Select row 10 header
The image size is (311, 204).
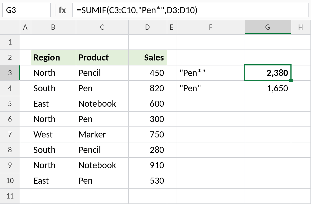click(10, 181)
